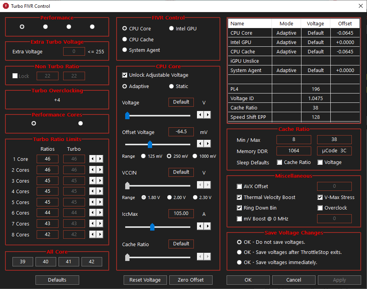Click the OK button
Image resolution: width=367 pixels, height=289 pixels.
pos(248,280)
